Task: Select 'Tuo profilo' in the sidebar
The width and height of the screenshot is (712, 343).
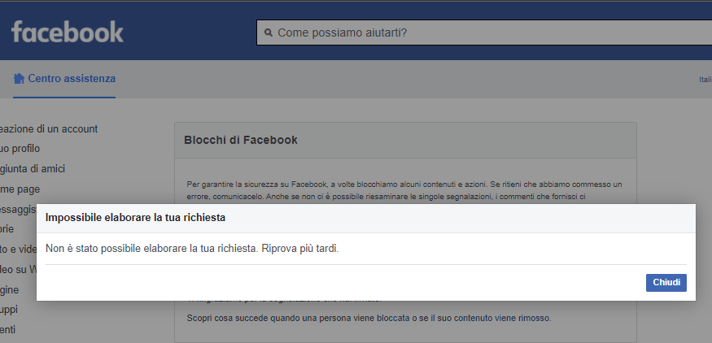Action: coord(20,149)
